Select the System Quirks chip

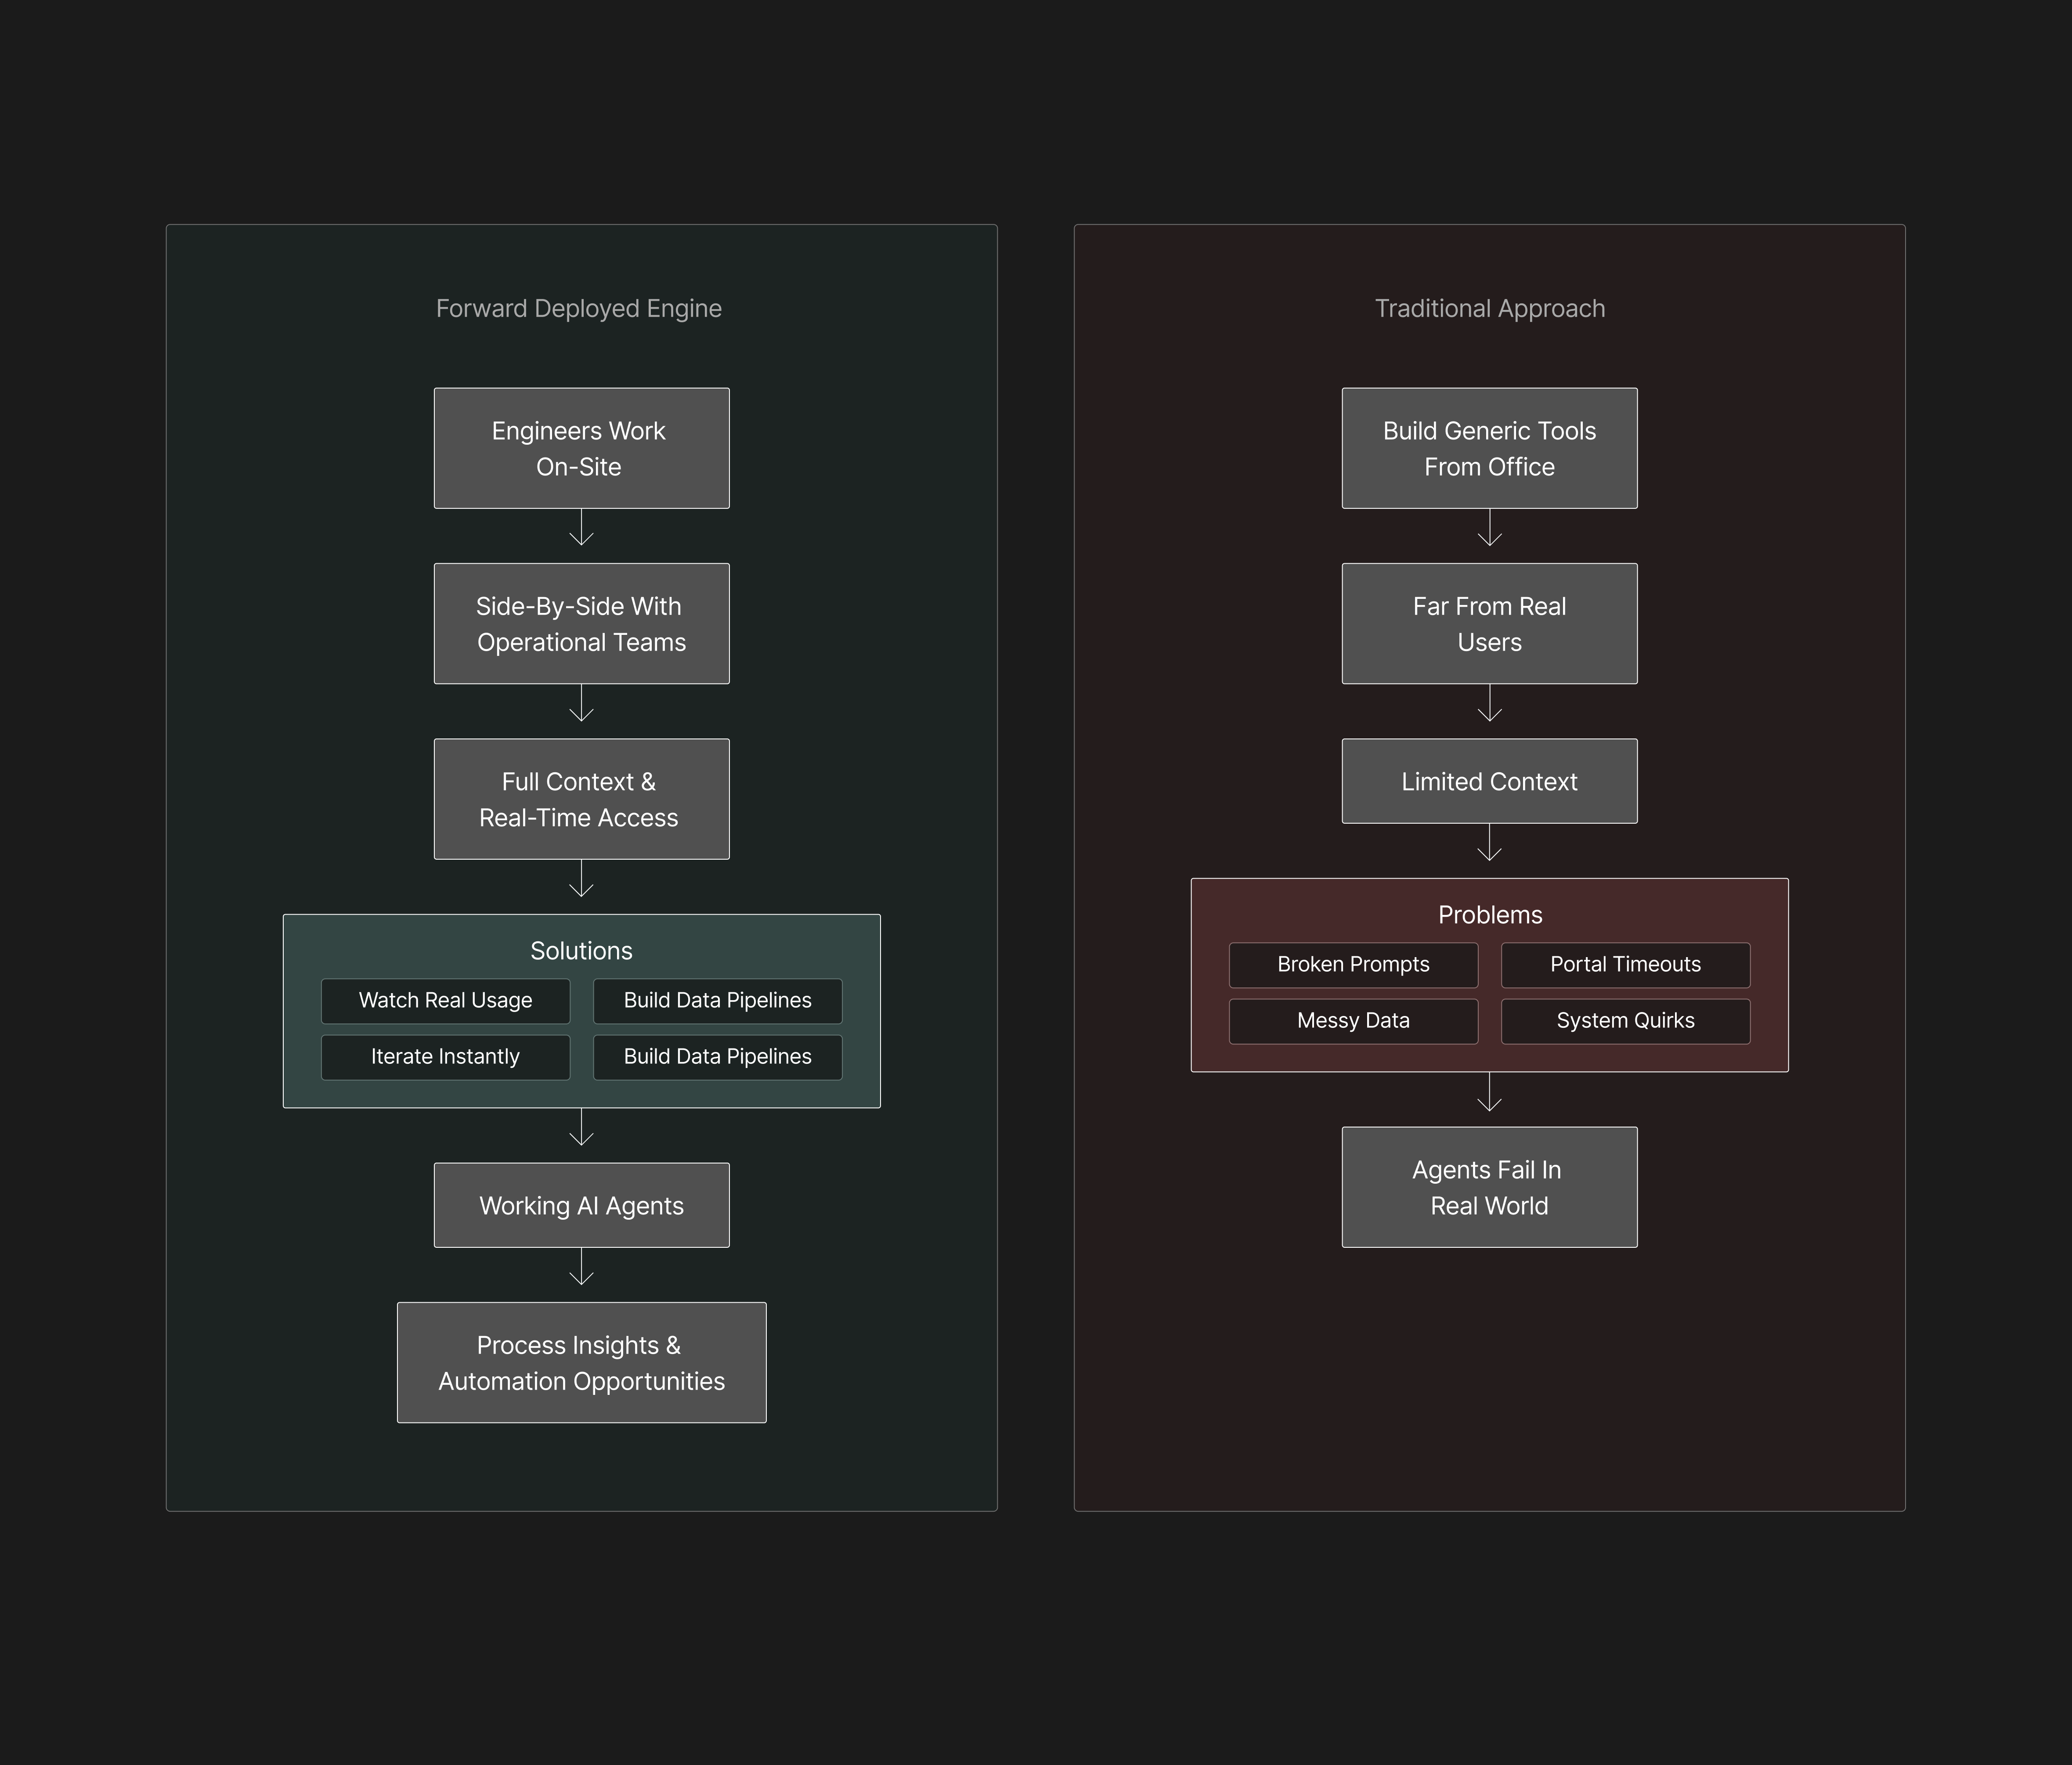click(x=1625, y=1021)
